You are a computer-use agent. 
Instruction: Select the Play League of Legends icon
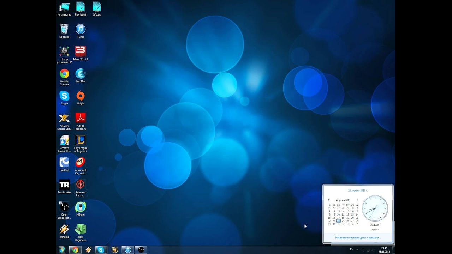pyautogui.click(x=81, y=144)
